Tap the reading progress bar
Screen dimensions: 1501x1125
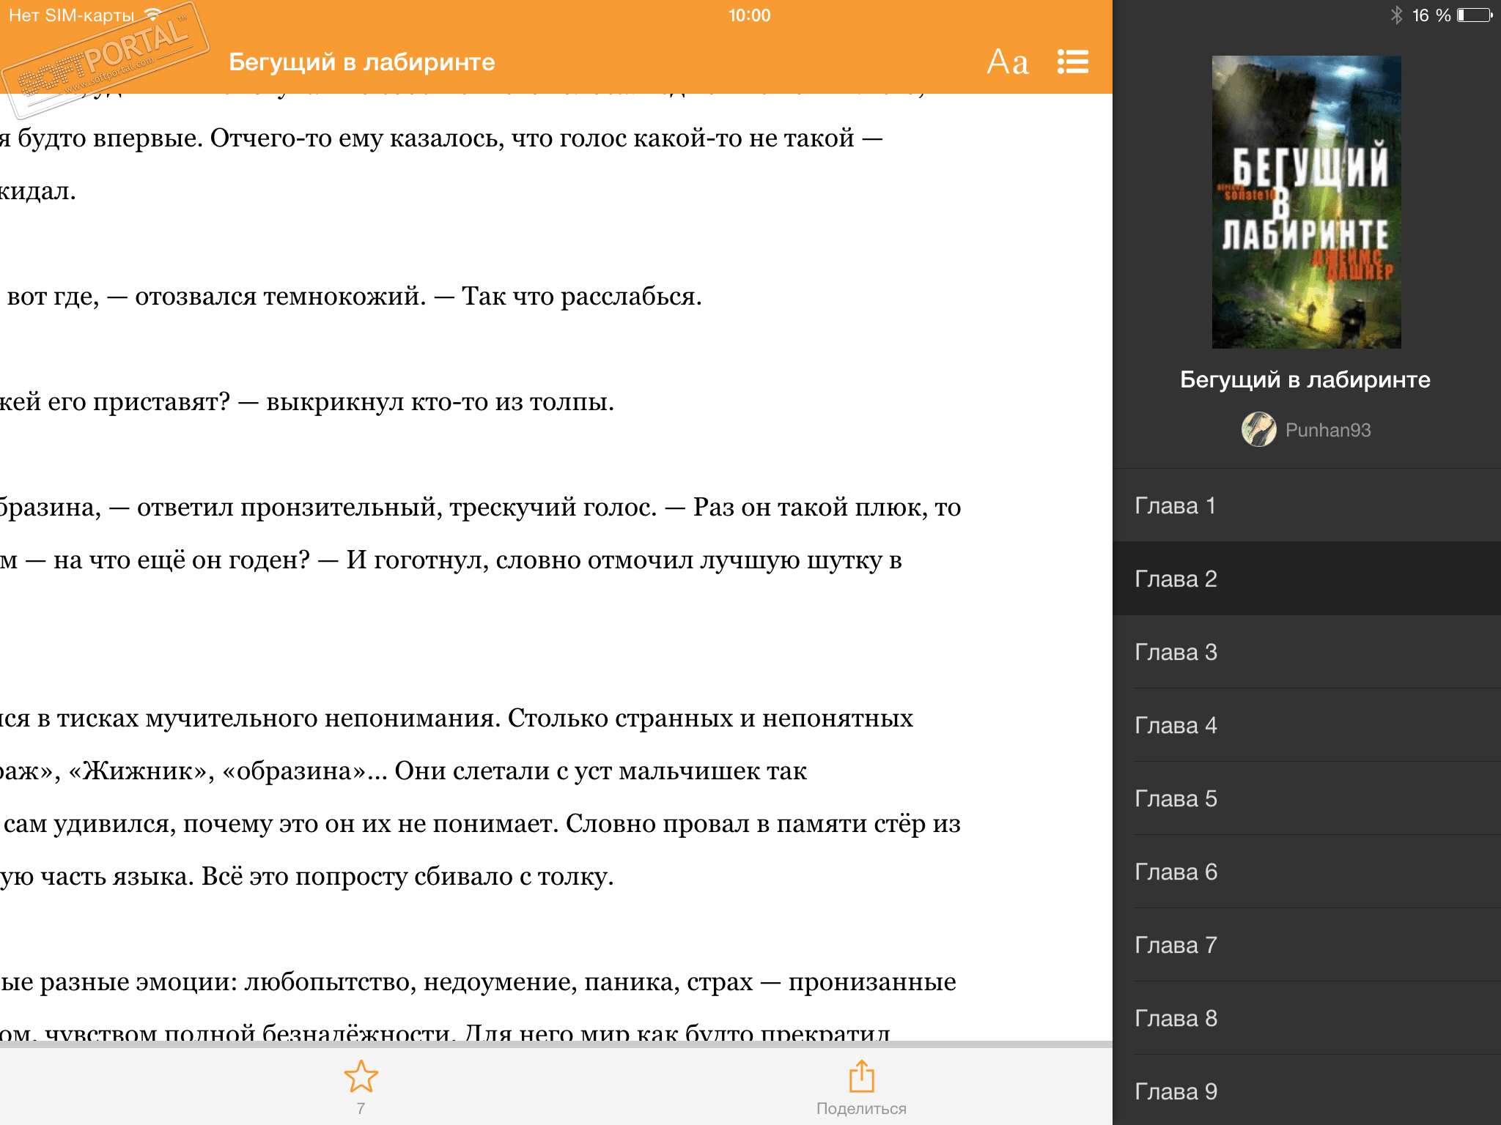[x=556, y=1044]
